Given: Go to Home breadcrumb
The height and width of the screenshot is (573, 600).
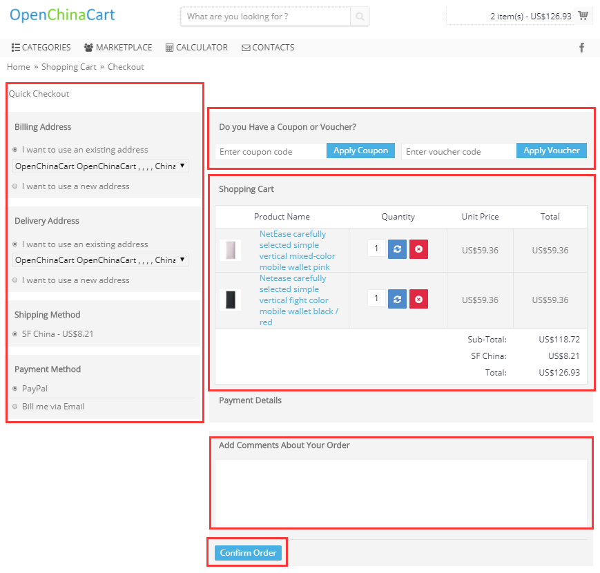Looking at the screenshot, I should (x=19, y=67).
